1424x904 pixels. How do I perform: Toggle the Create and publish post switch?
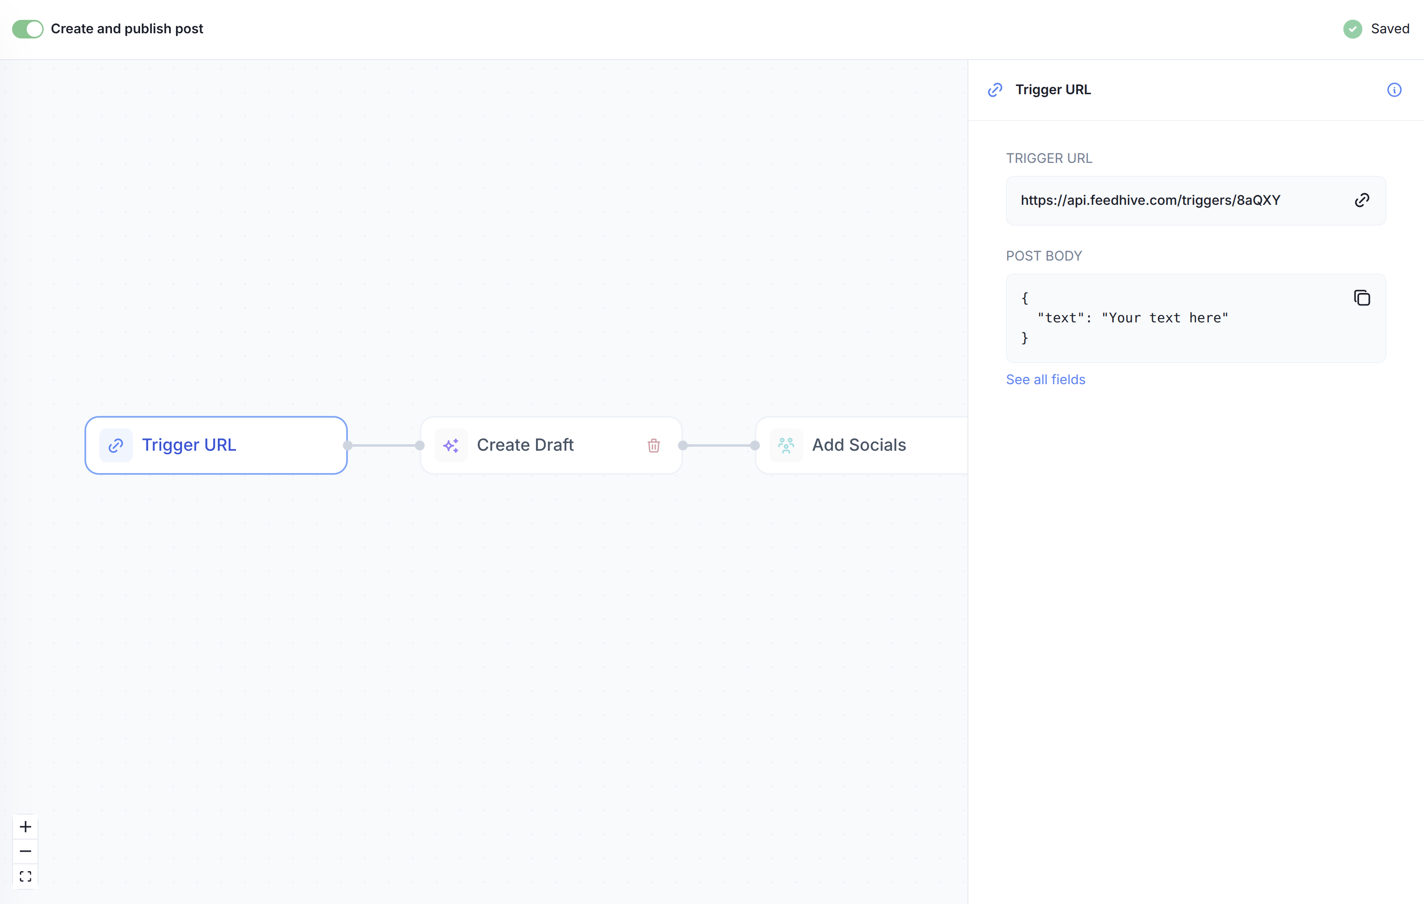[28, 29]
